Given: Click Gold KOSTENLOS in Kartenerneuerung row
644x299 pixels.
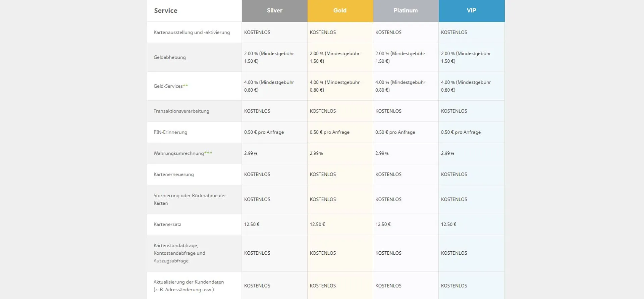Looking at the screenshot, I should [x=323, y=175].
